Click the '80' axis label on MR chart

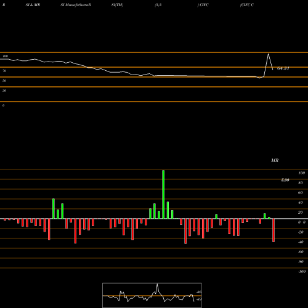click(x=301, y=183)
